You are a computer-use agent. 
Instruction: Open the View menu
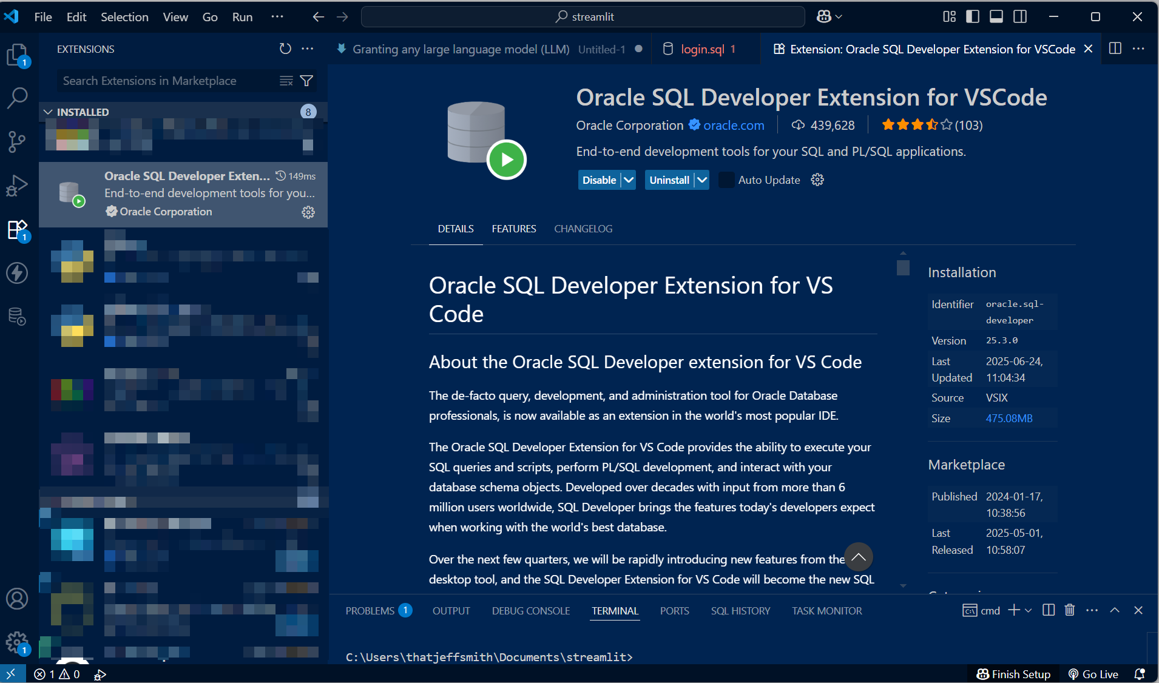[175, 16]
